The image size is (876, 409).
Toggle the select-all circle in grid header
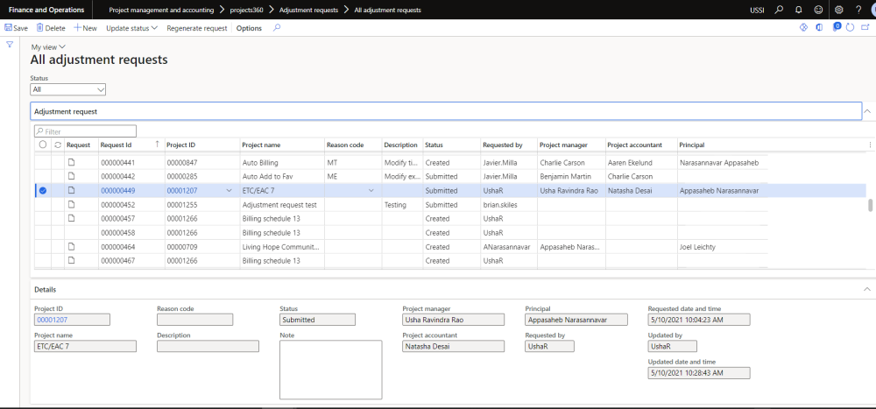43,145
